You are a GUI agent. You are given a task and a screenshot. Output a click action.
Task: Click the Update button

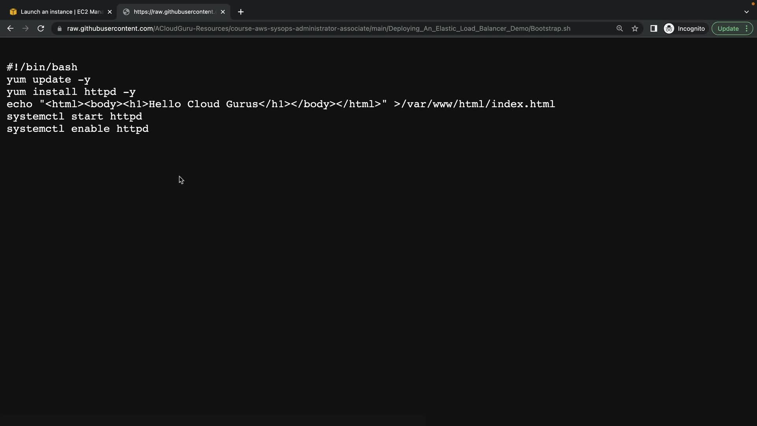coord(728,28)
